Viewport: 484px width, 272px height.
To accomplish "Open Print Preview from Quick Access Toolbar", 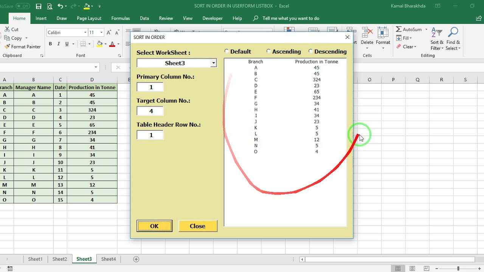I will (x=50, y=6).
